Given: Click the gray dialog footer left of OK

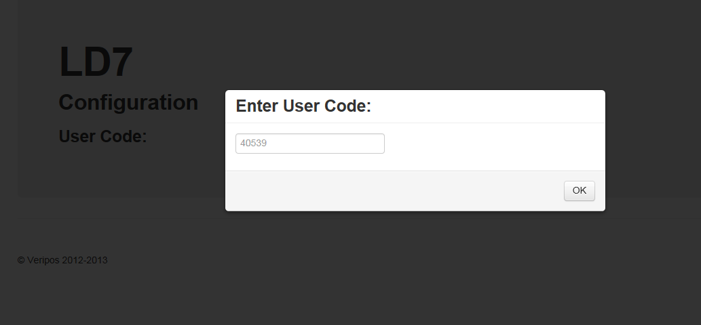Looking at the screenshot, I should (394, 191).
